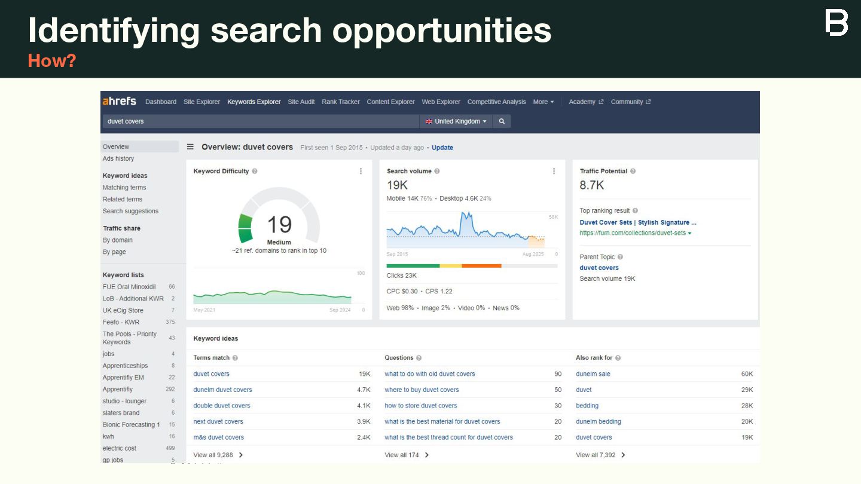Click the search magnifier button

point(502,121)
